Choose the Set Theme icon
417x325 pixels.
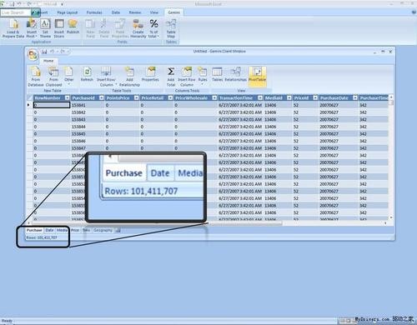pos(45,28)
